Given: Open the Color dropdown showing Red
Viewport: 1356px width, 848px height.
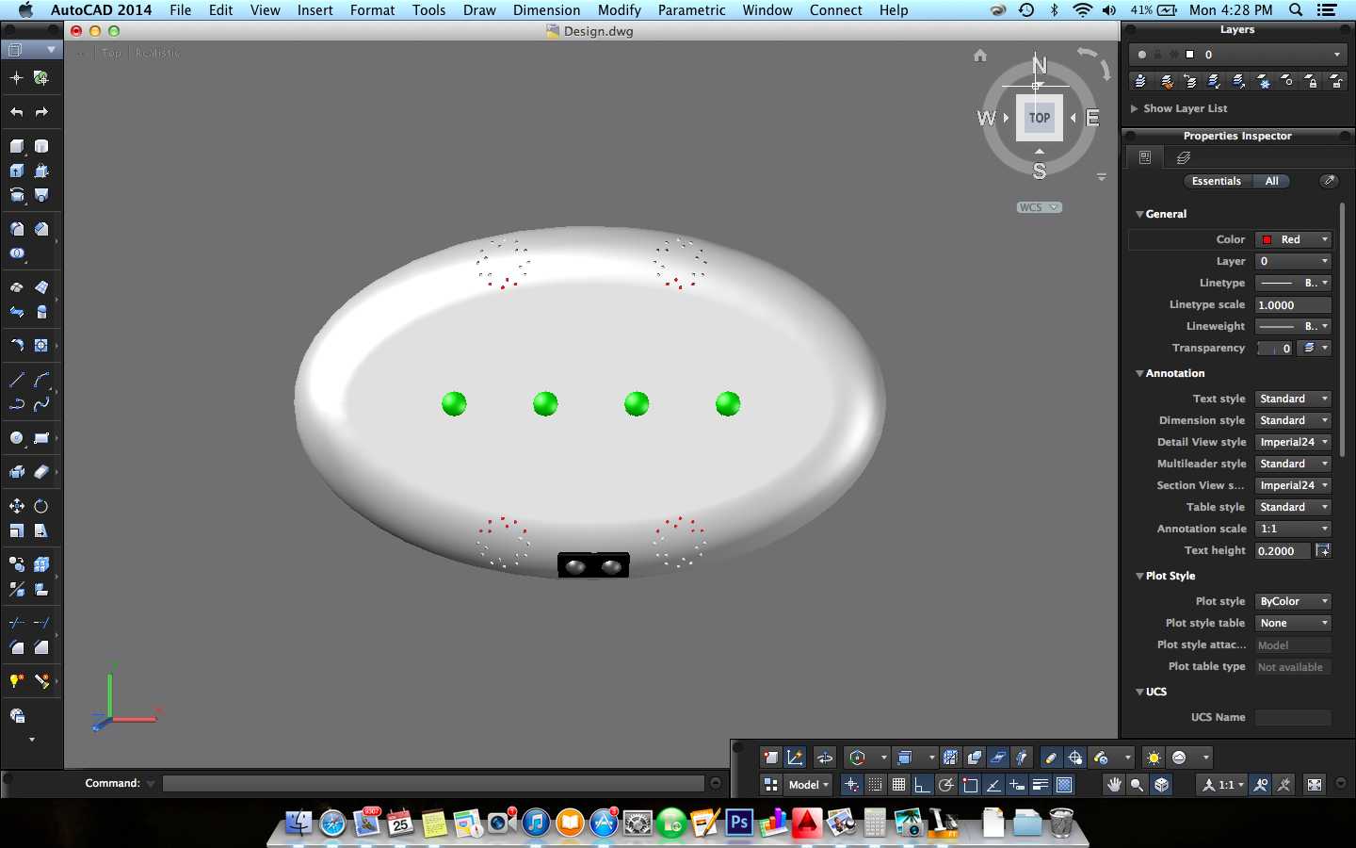Looking at the screenshot, I should click(1294, 239).
